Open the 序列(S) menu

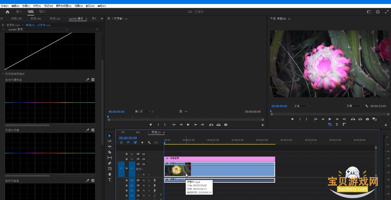(37, 6)
